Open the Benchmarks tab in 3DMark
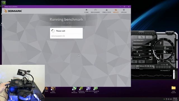The height and width of the screenshot is (101, 179). (95, 11)
